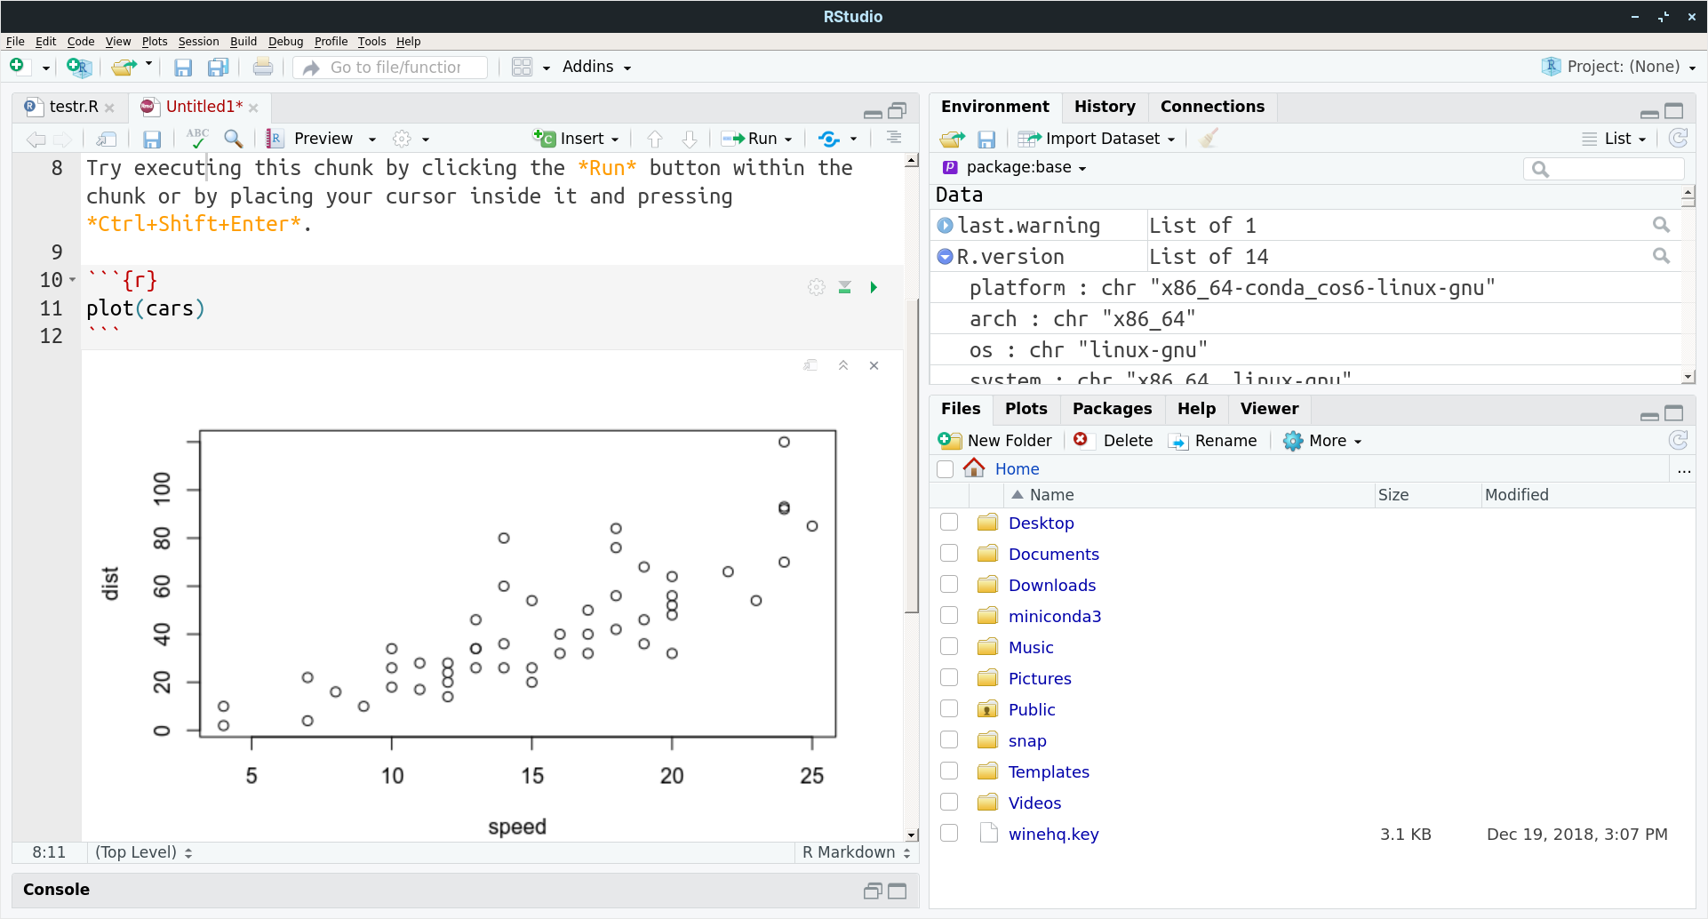Clear environment objects with the broom icon

pyautogui.click(x=1209, y=138)
